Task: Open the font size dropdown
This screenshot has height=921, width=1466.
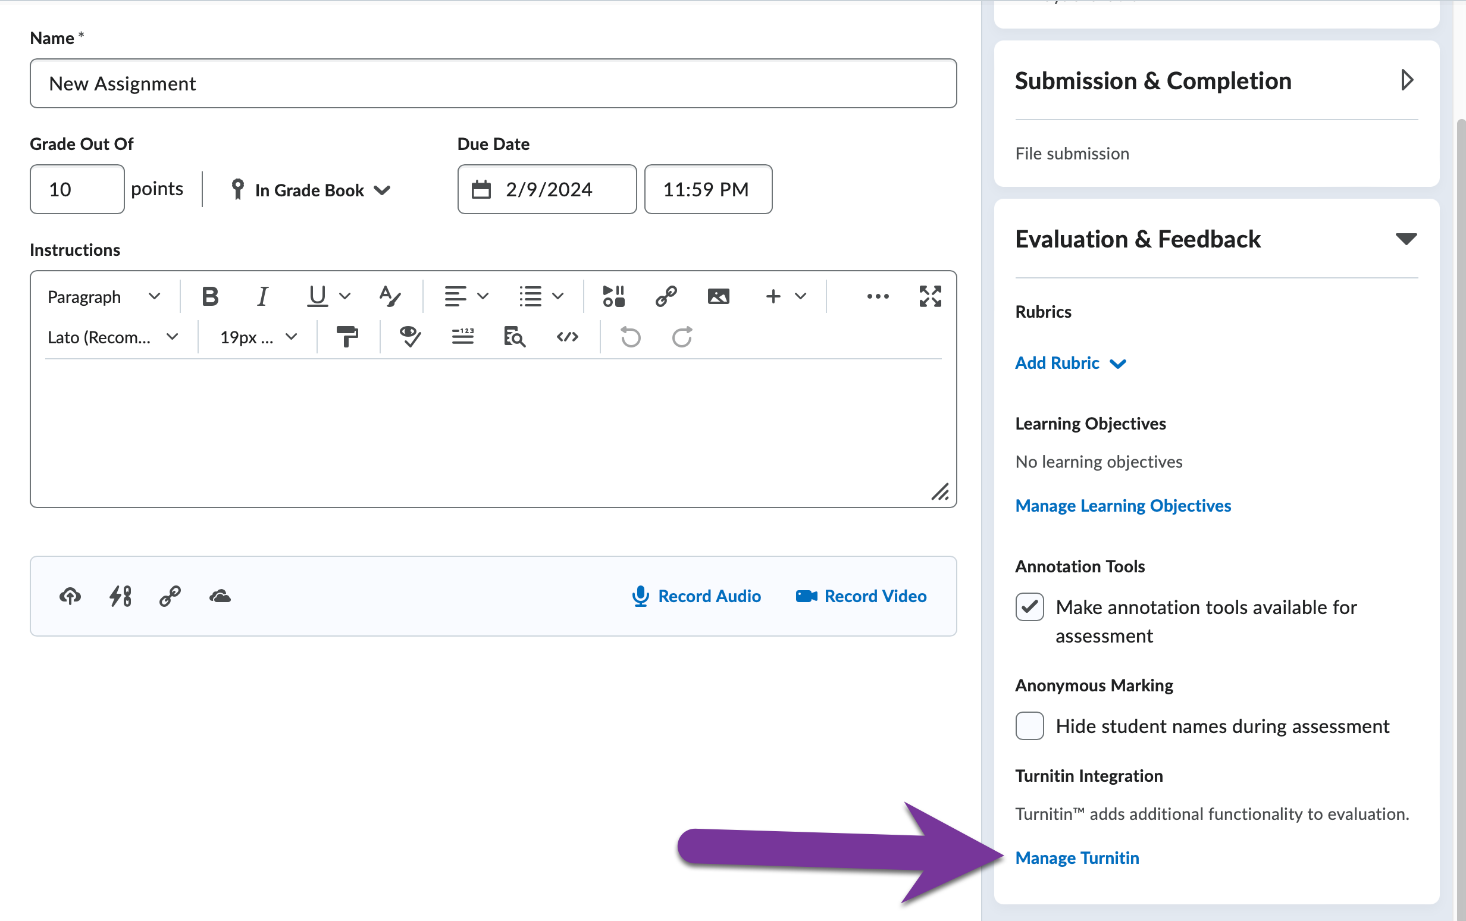Action: [255, 337]
